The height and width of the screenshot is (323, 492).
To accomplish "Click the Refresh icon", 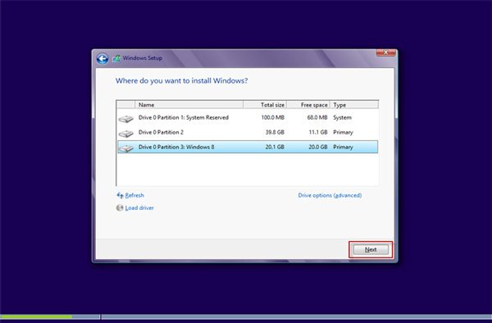I will click(x=120, y=195).
